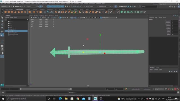The height and width of the screenshot is (101, 180).
Task: Create a polygon cylinder from shelf
Action: tap(12, 12)
